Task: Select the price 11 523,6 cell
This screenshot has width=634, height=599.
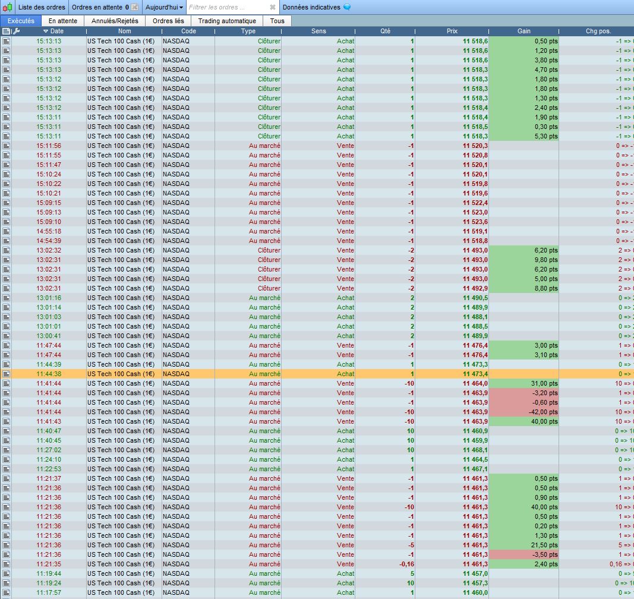Action: [452, 222]
